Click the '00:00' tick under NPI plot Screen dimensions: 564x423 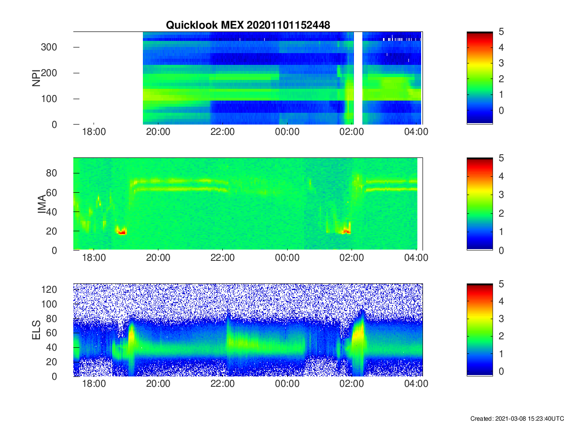click(x=287, y=133)
